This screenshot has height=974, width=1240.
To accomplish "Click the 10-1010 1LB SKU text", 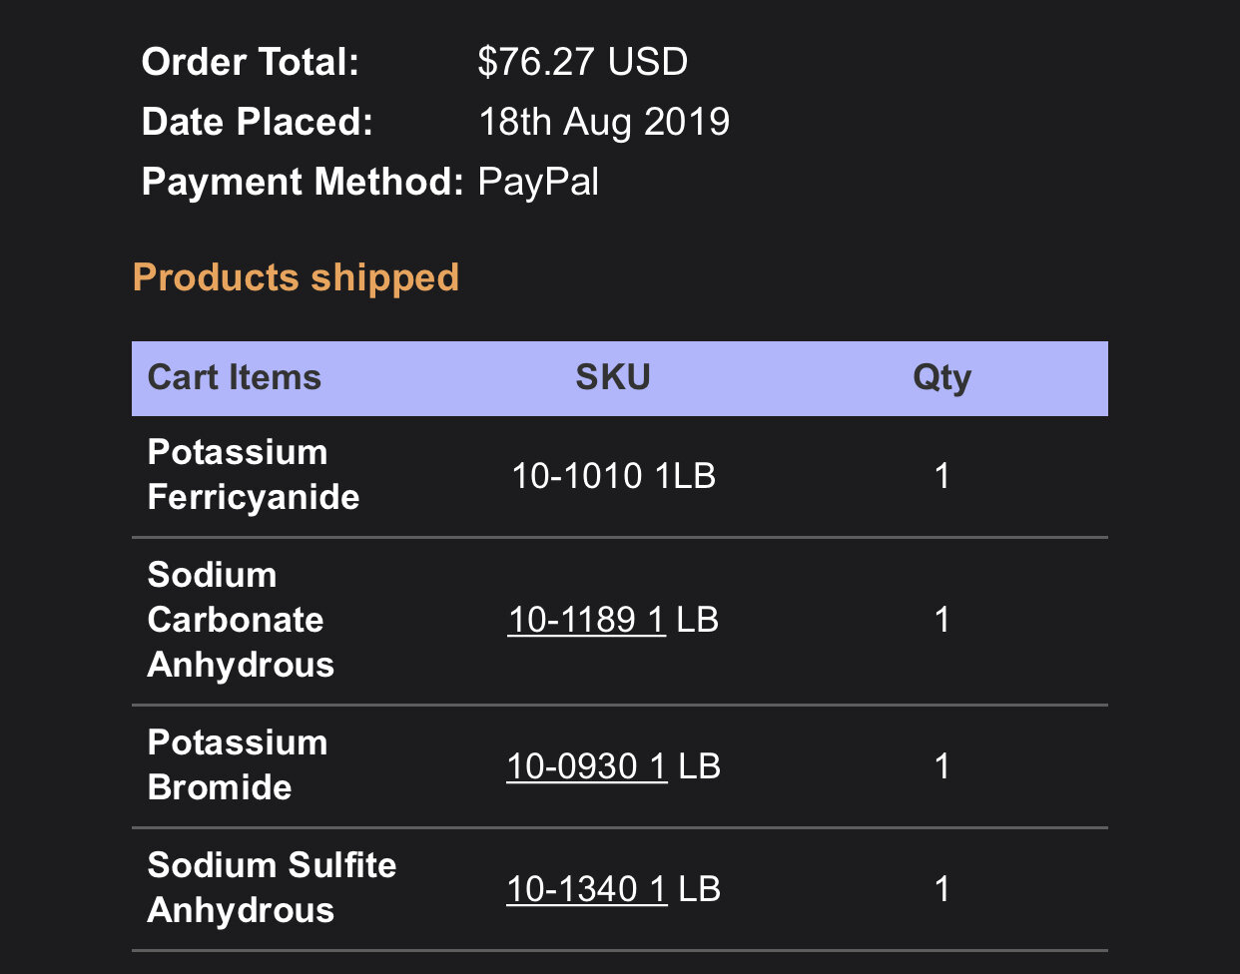I will point(613,476).
